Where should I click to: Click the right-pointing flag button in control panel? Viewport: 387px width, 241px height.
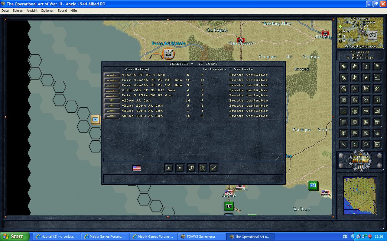pos(355,67)
